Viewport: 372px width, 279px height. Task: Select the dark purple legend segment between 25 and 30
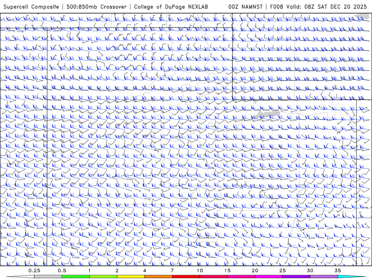click(x=296, y=277)
